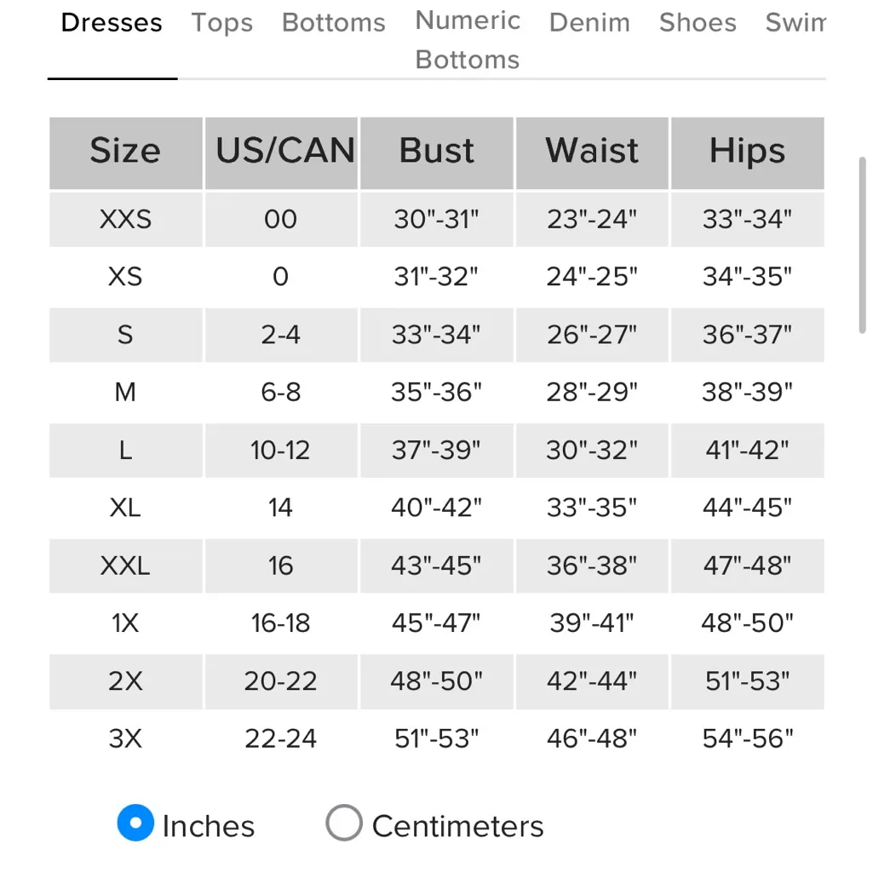
Task: Click the Waist column header
Action: click(x=592, y=152)
